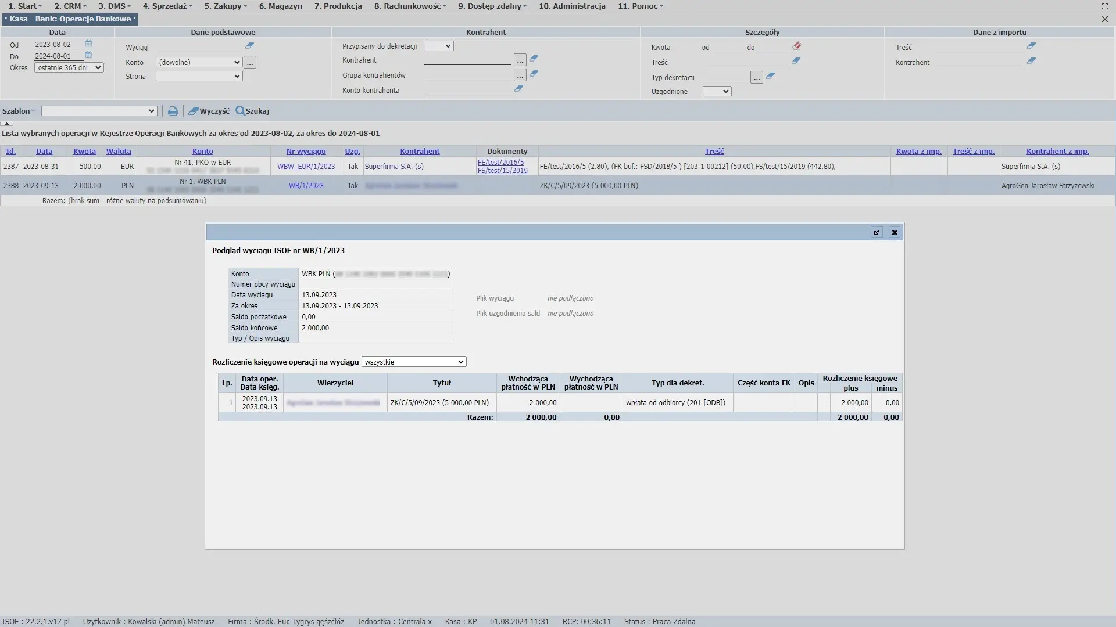Clear the import Treść field eraser icon
This screenshot has height=627, width=1116.
coord(1031,46)
